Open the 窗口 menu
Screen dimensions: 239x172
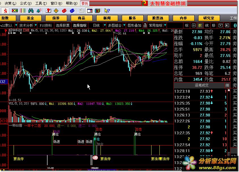point(56,3)
